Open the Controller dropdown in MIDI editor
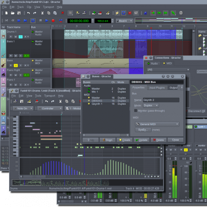Viewport: 207px width, 207px height. 50,109
